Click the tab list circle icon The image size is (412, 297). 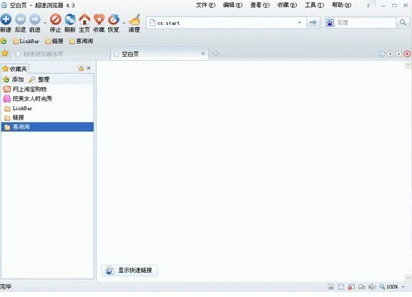pos(382,54)
